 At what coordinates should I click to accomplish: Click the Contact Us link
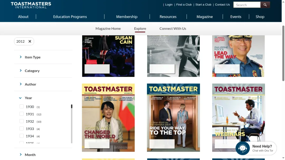point(222,4)
